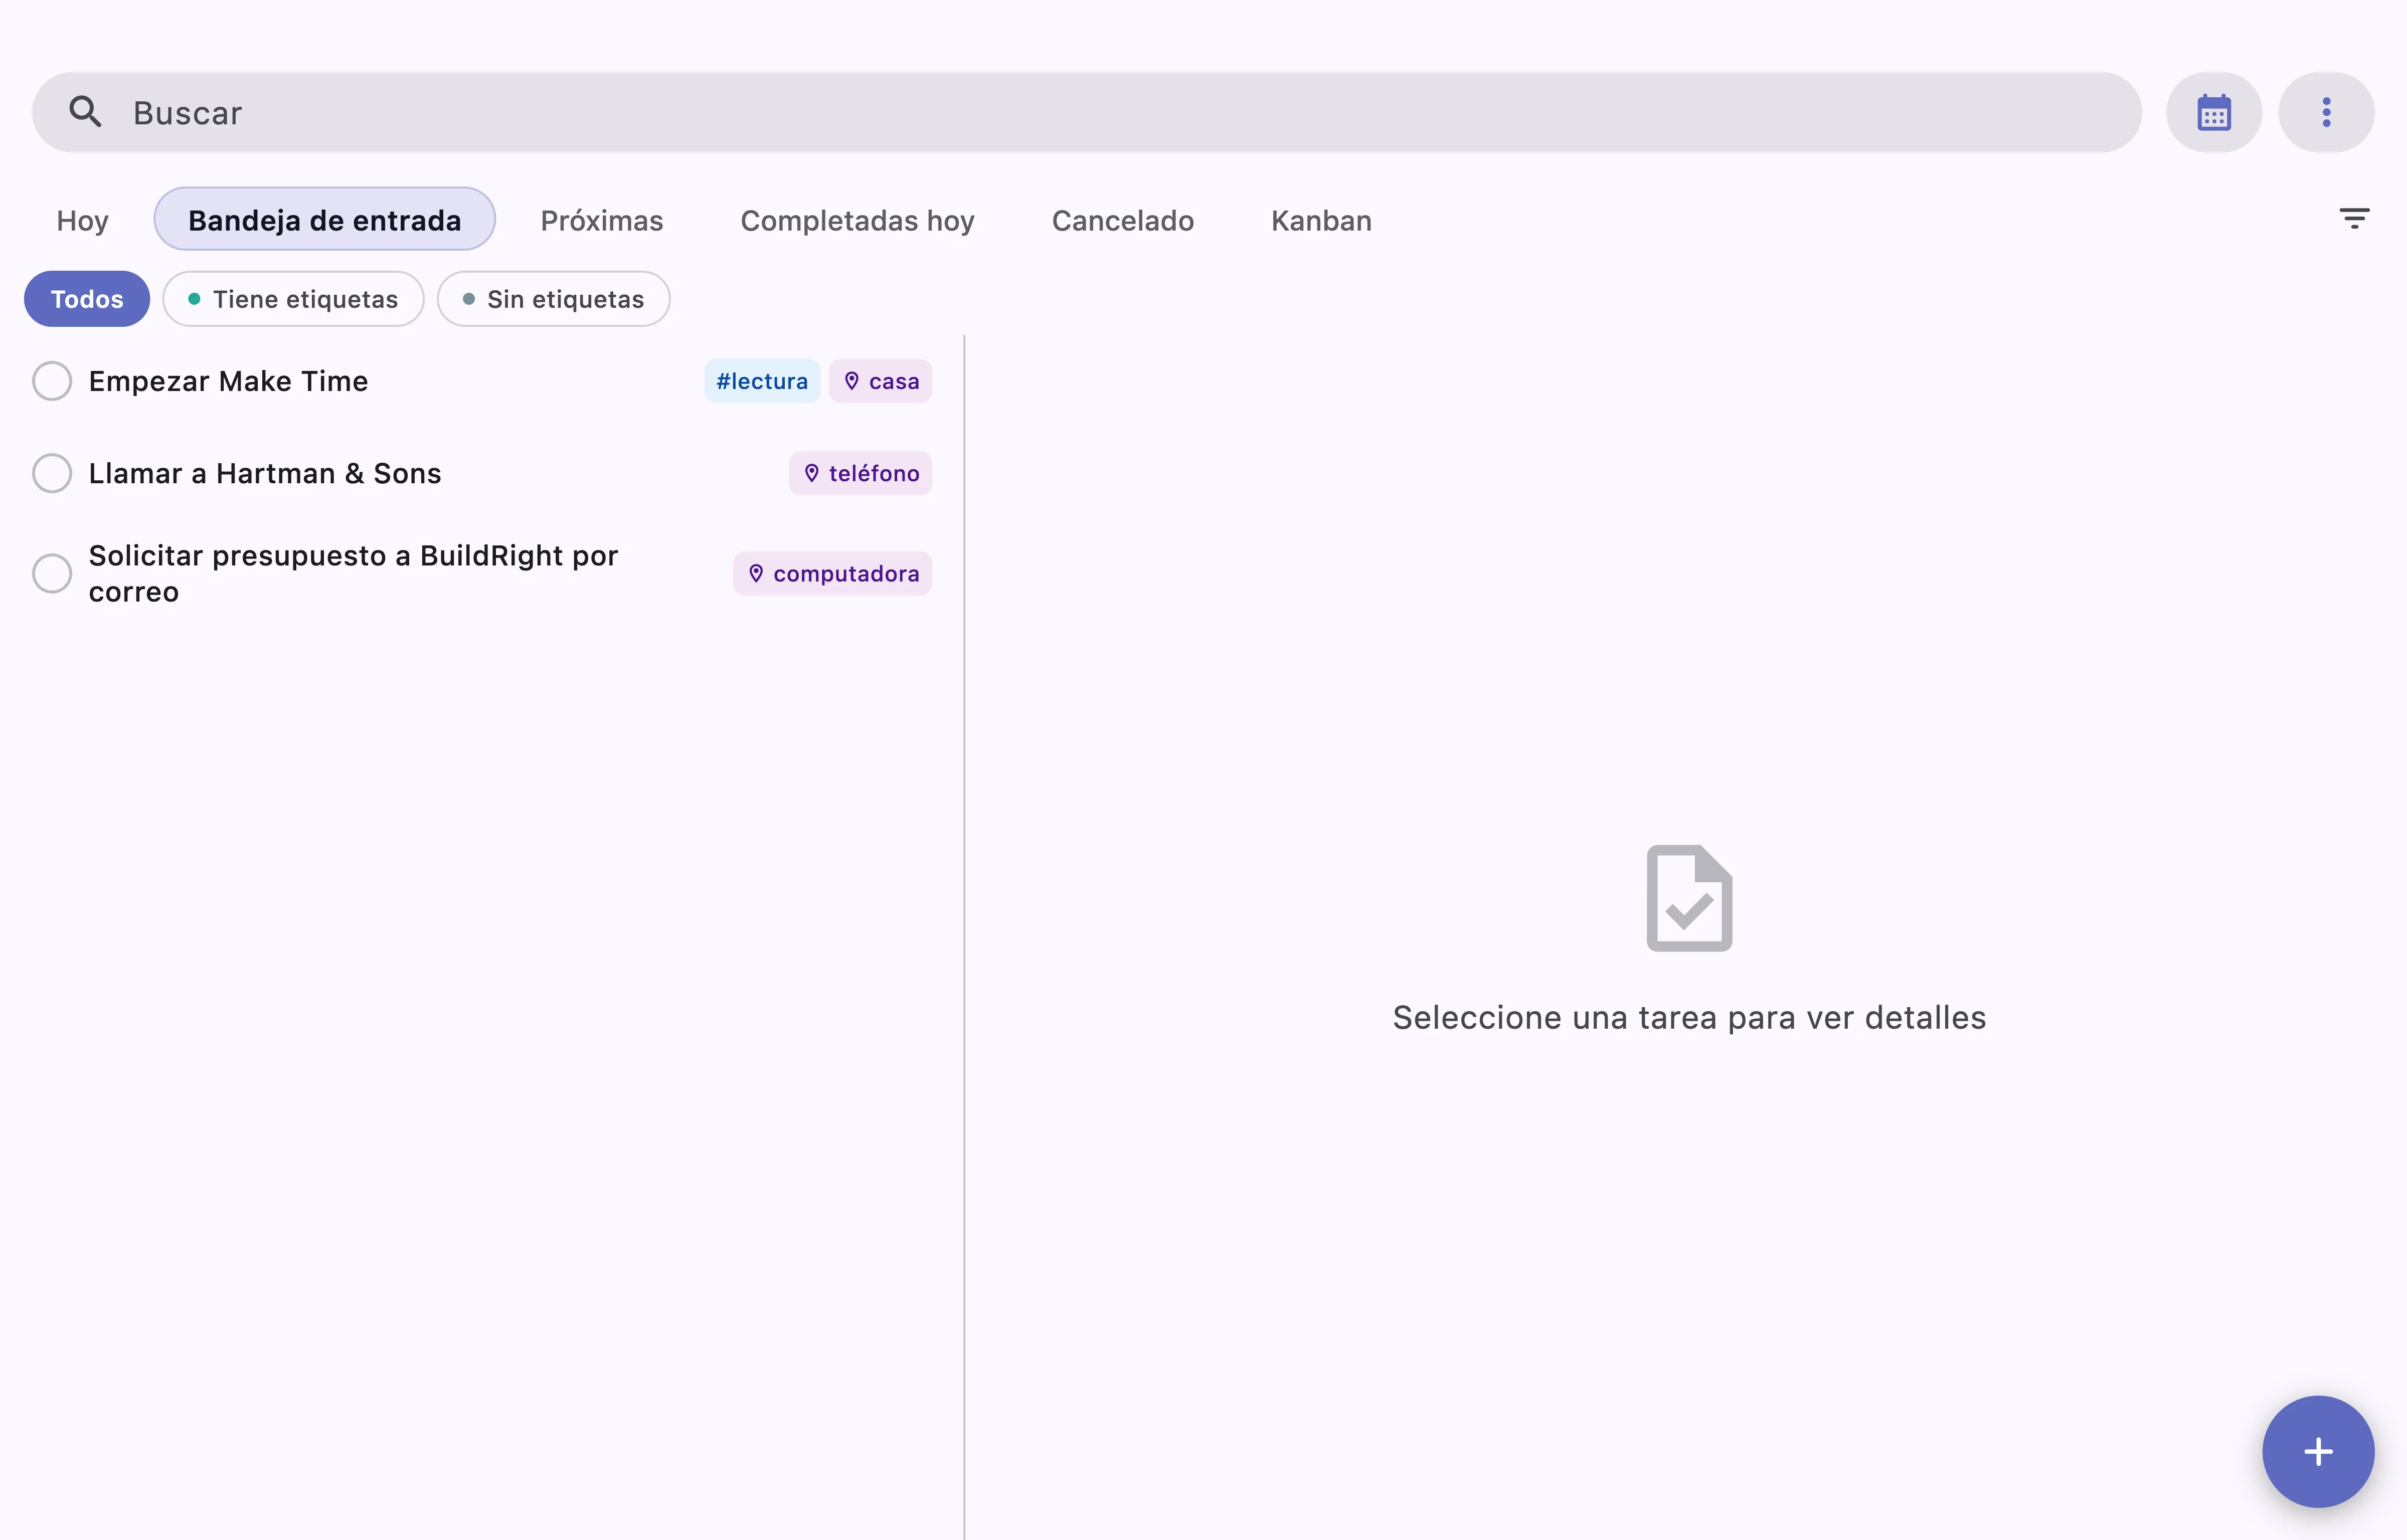Go to Completadas hoy tab
Viewport: 2407px width, 1540px height.
tap(857, 220)
